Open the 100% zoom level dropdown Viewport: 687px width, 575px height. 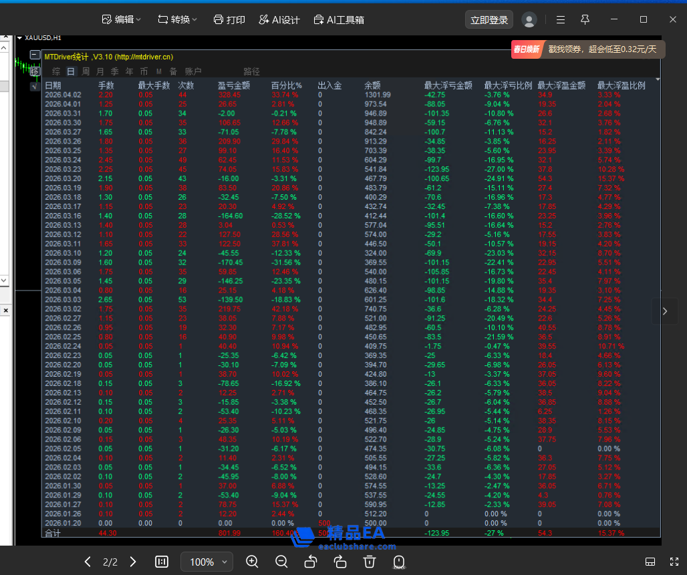207,562
